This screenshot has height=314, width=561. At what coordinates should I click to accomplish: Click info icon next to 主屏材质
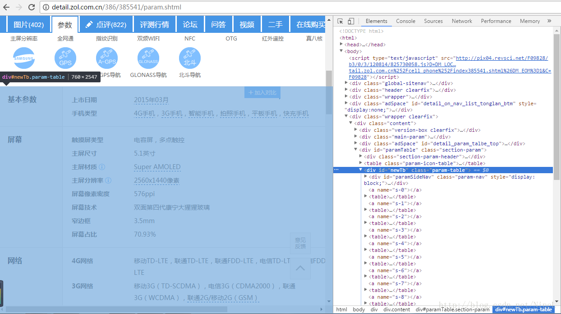point(102,167)
